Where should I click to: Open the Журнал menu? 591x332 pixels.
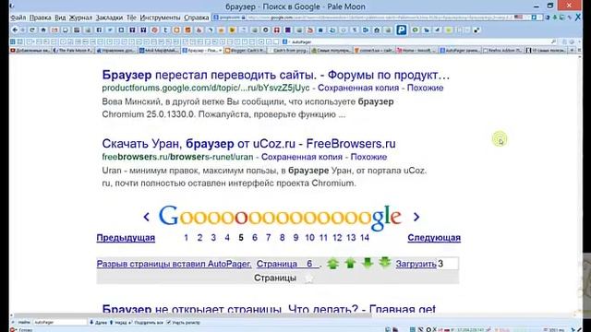tap(80, 18)
